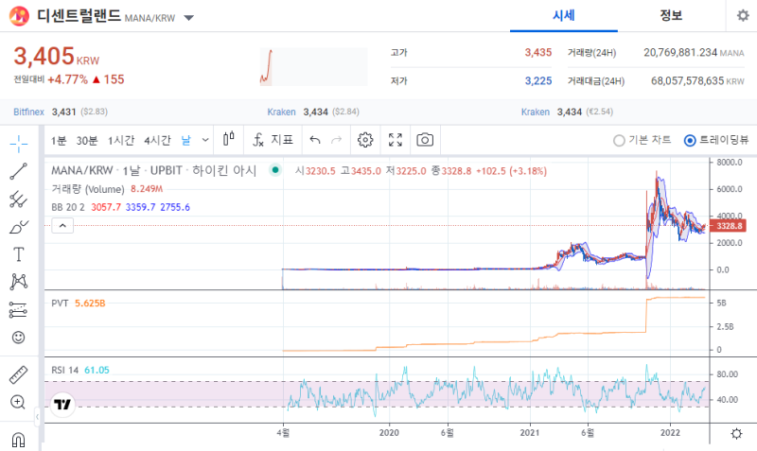This screenshot has width=757, height=451.
Task: Select the 트레이딩뷰 radio option
Action: point(716,140)
